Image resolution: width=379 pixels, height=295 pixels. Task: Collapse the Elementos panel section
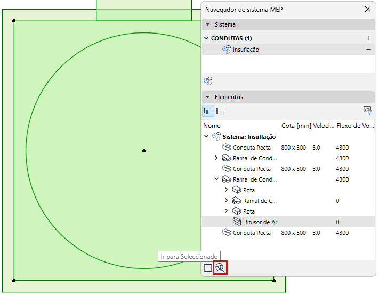(x=208, y=97)
